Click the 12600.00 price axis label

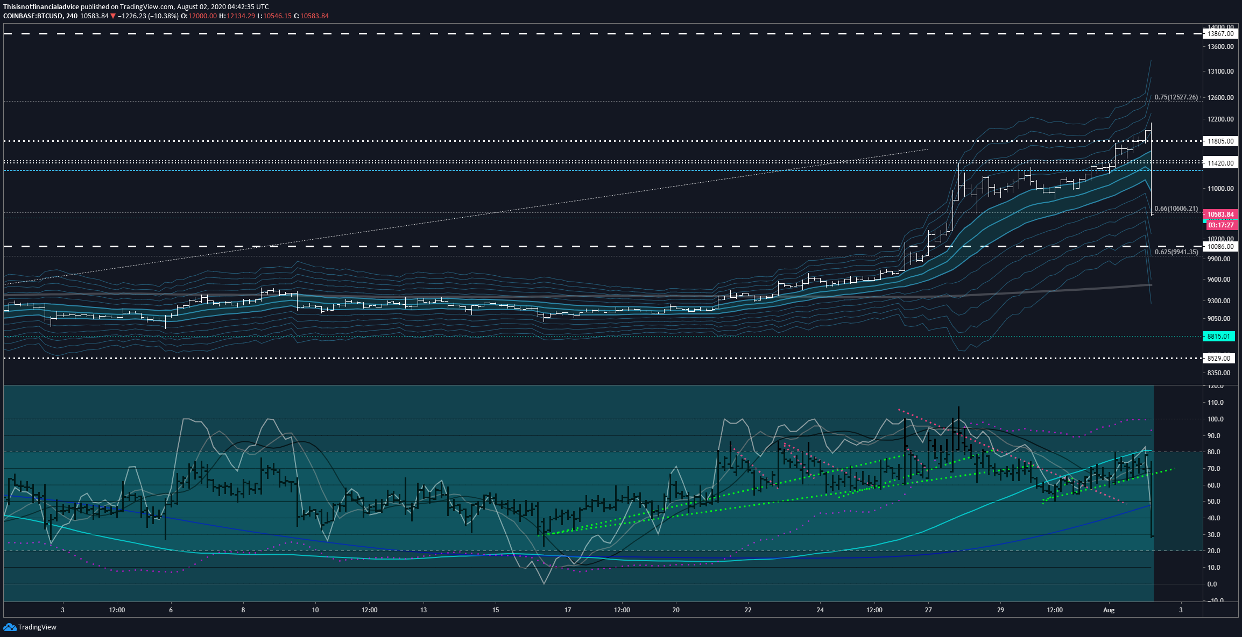pyautogui.click(x=1220, y=98)
